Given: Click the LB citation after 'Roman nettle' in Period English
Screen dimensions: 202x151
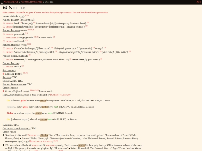Looking at the screenshot, I should 54,37.
